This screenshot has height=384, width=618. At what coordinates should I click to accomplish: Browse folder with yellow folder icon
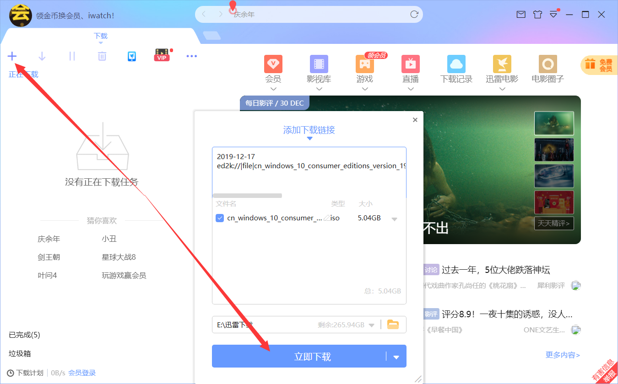393,325
